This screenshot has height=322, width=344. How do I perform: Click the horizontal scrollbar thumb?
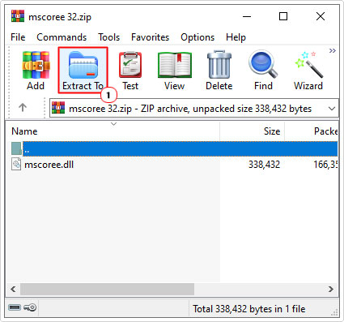point(107,290)
